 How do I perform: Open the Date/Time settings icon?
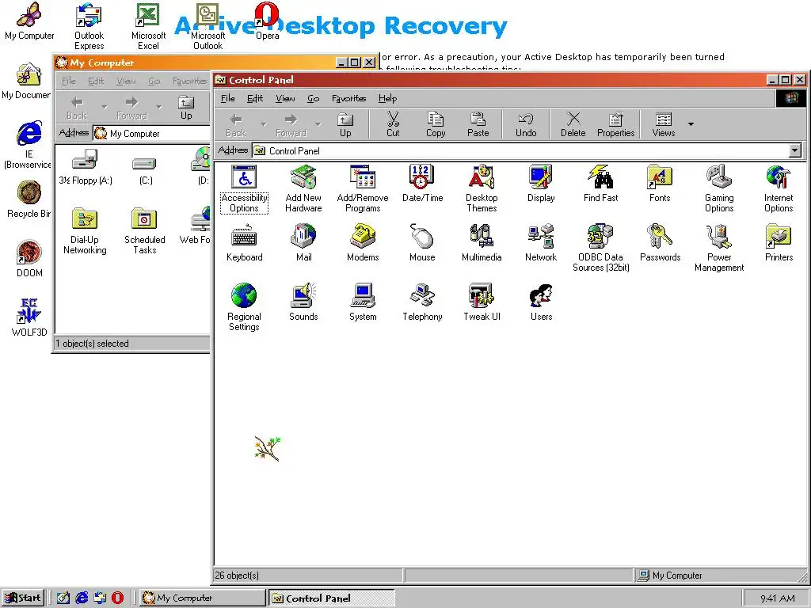pyautogui.click(x=422, y=184)
